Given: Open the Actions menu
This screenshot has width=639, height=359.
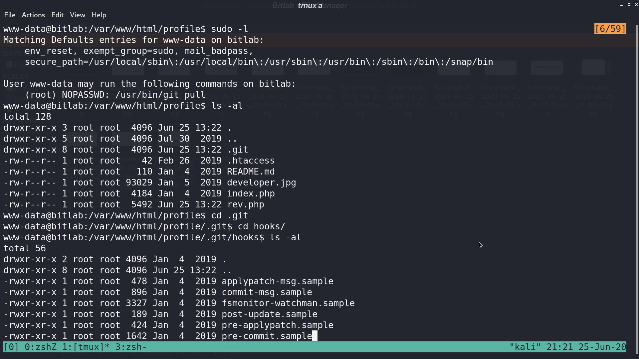Looking at the screenshot, I should pos(33,15).
